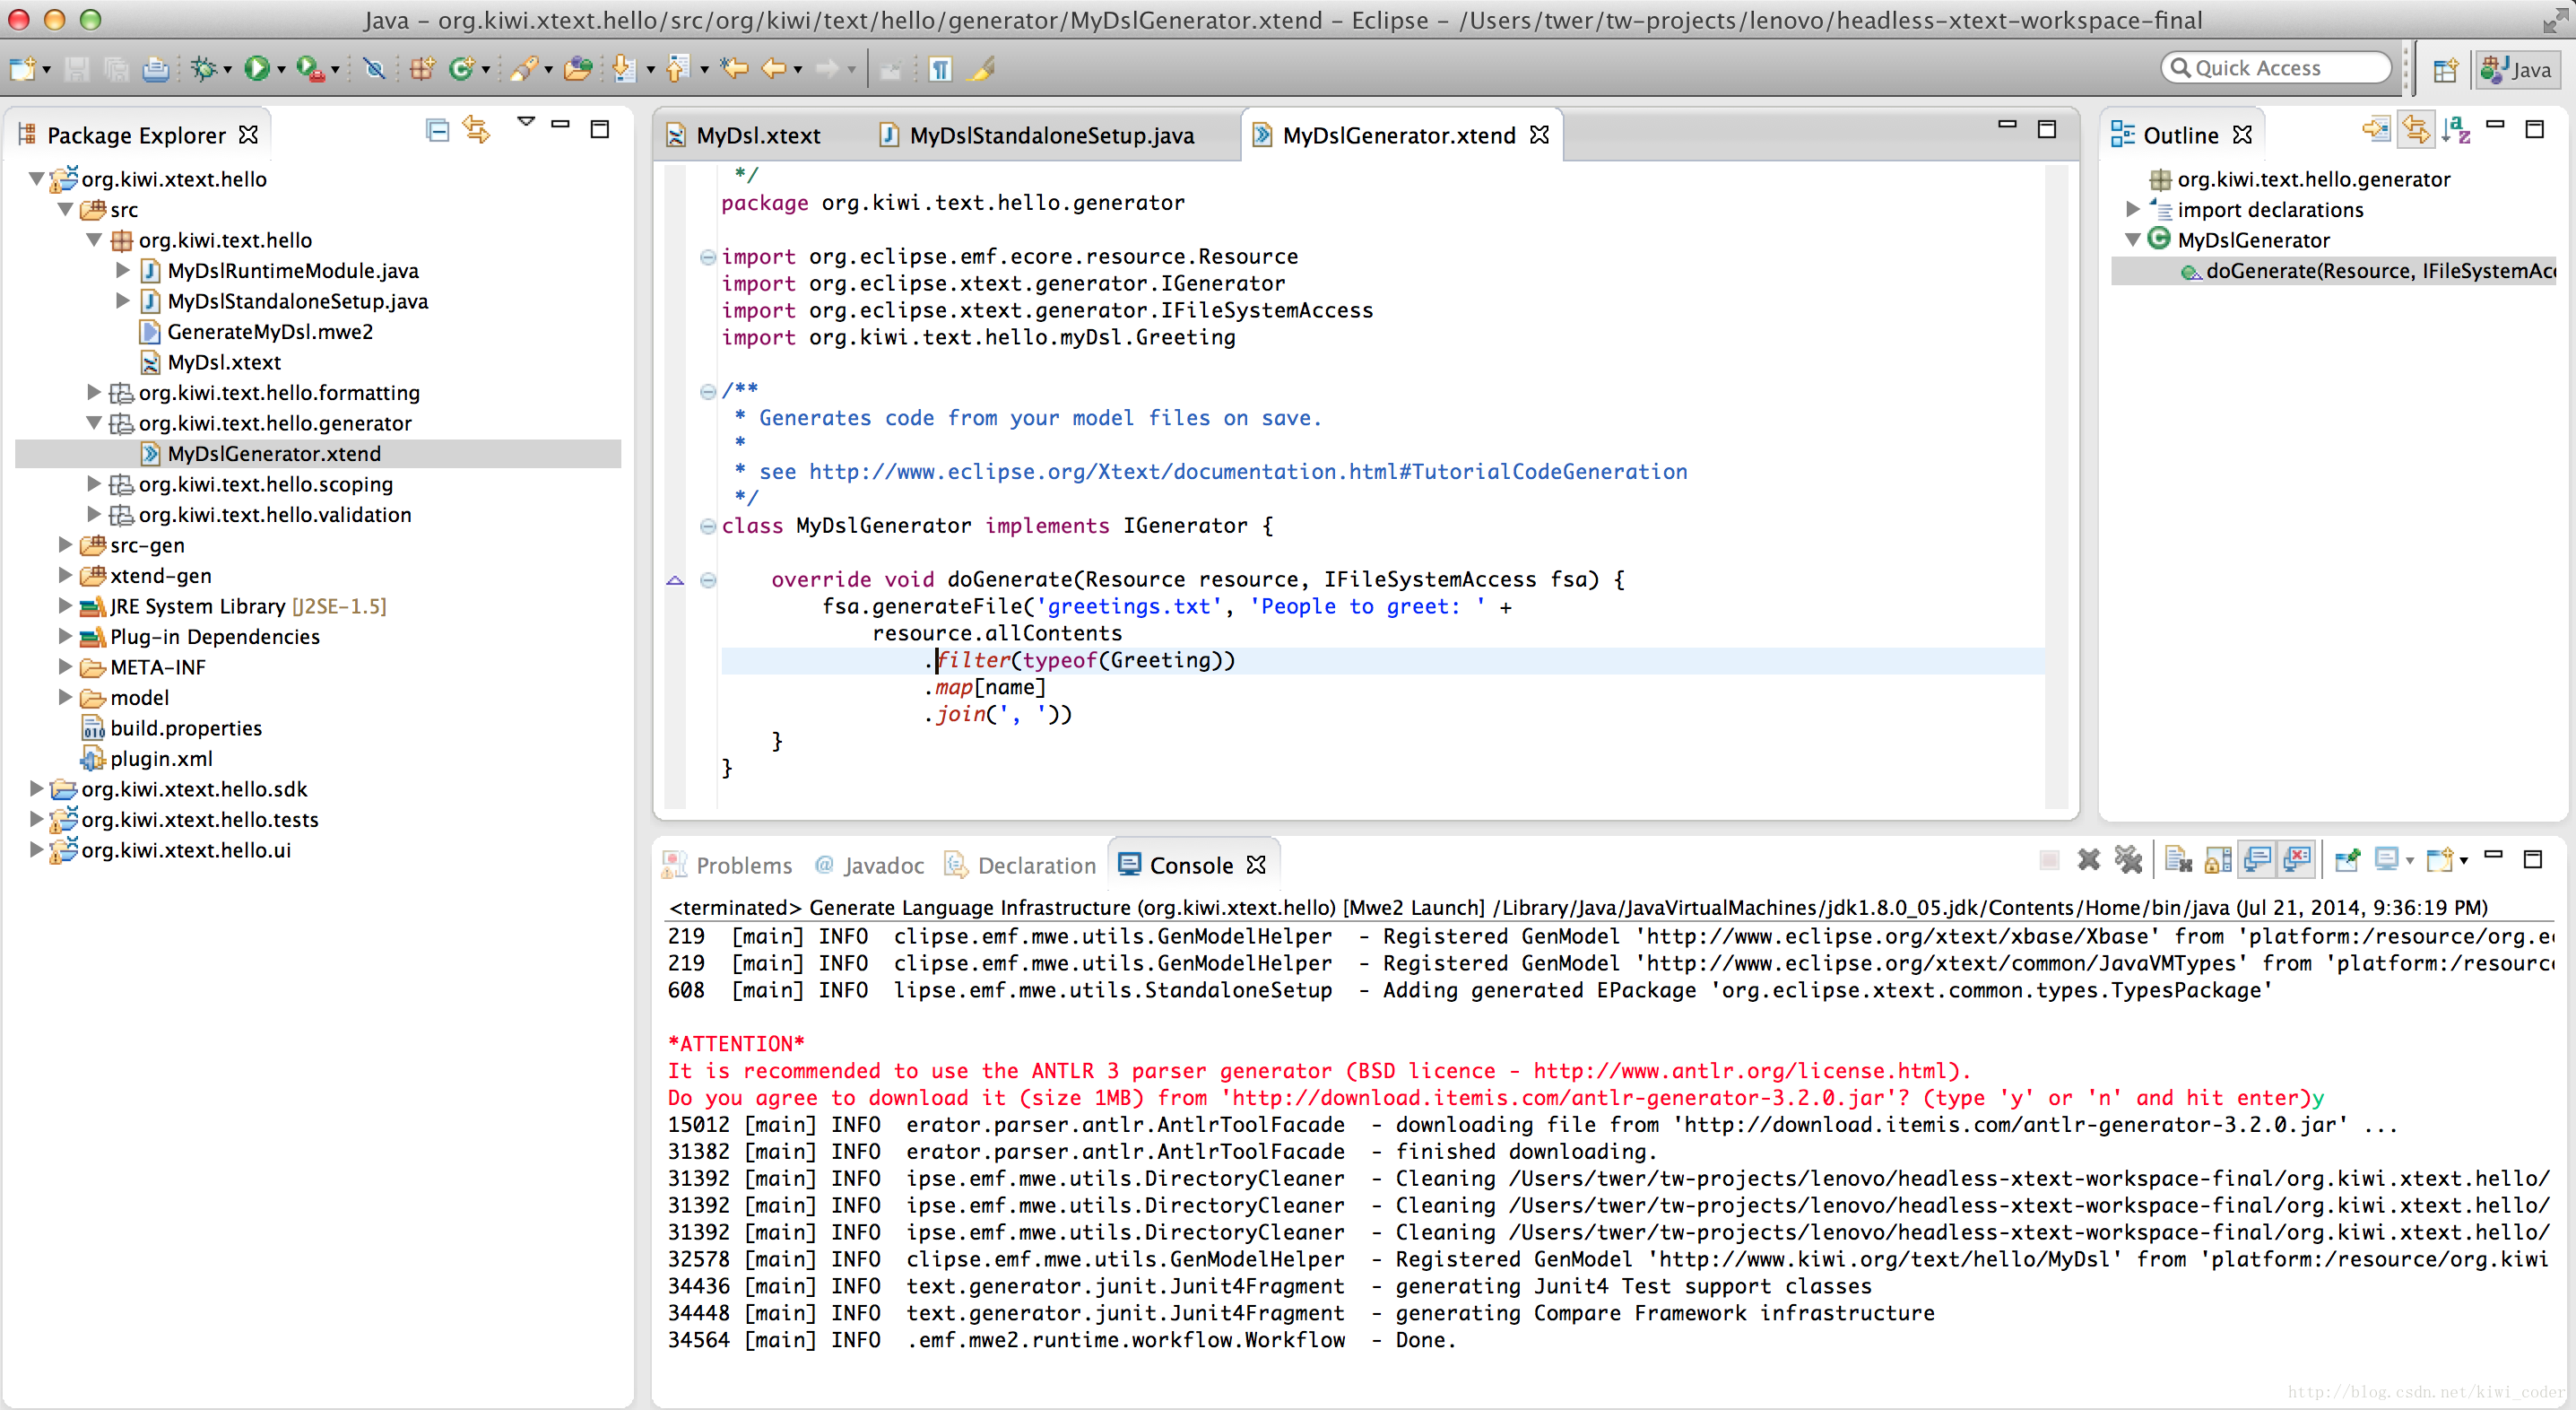Click the New Java Class icon
2576x1410 pixels.
point(461,69)
